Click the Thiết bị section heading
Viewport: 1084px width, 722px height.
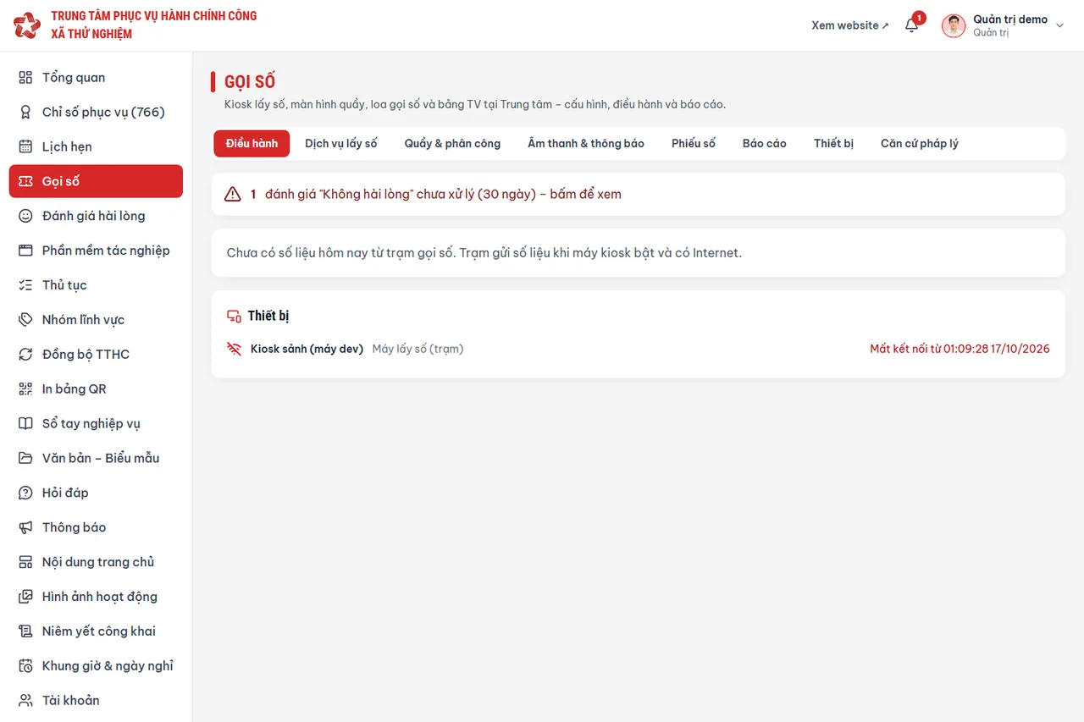tap(268, 316)
